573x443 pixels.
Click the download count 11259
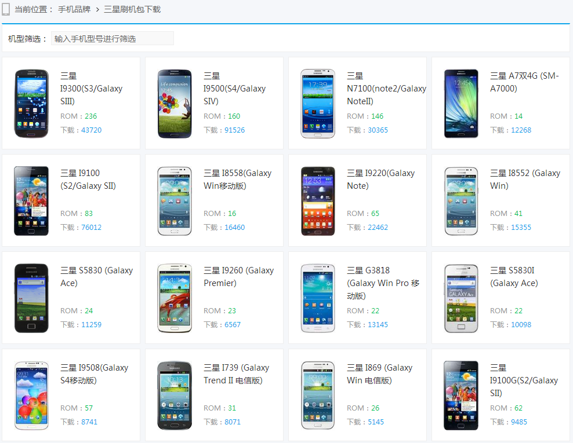[92, 325]
